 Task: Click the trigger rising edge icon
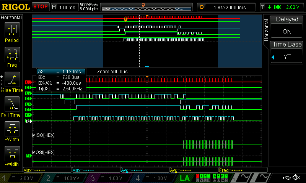(x=270, y=7)
